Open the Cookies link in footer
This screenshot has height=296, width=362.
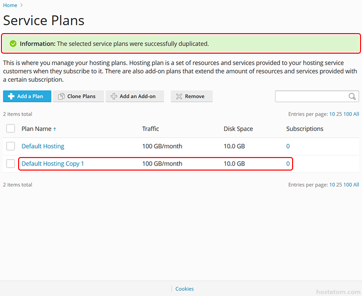click(x=185, y=289)
